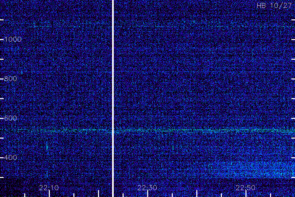Click the 22:10 time label
This screenshot has width=295, height=197.
coord(49,188)
